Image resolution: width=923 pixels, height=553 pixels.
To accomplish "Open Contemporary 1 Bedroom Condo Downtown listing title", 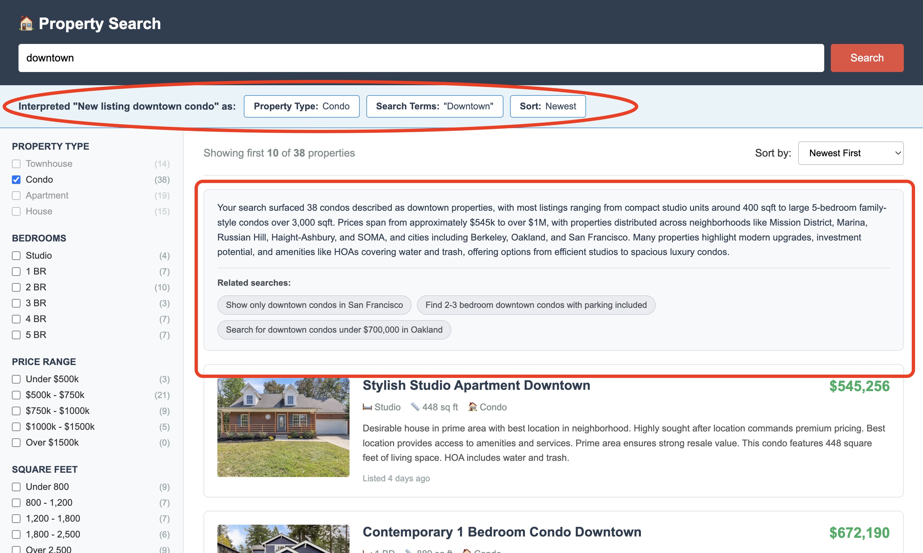I will coord(501,532).
